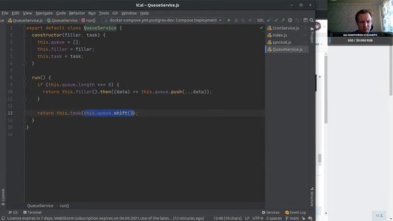This screenshot has width=393, height=221.
Task: Open the Edit menu
Action: coord(15,13)
